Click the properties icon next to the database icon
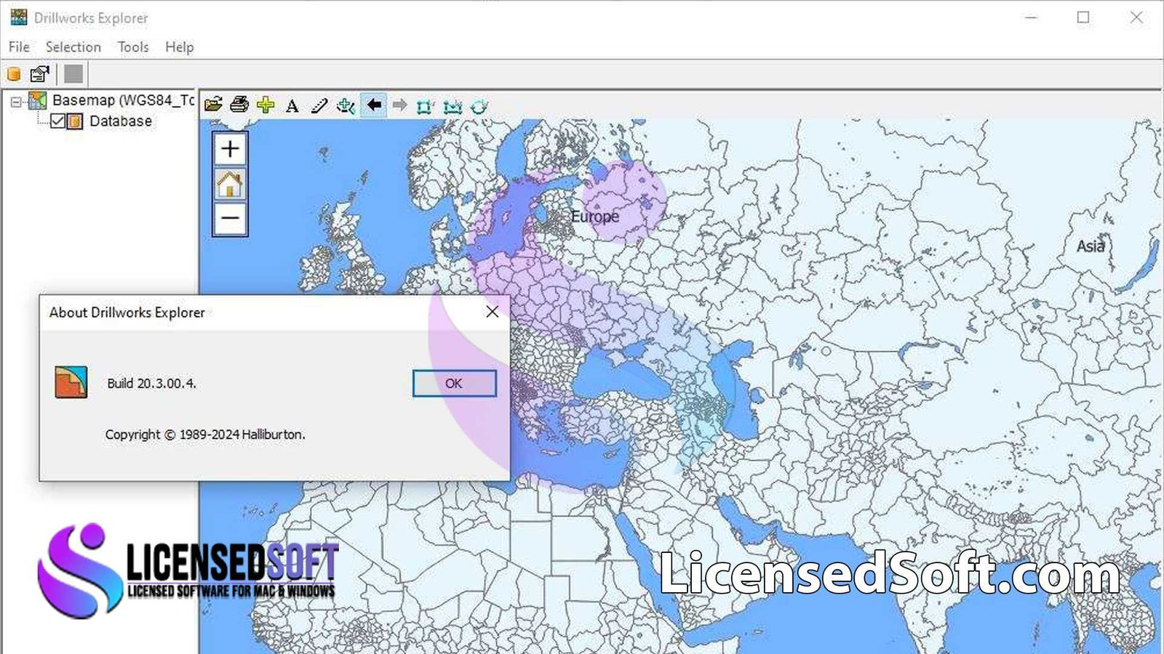 (x=39, y=73)
